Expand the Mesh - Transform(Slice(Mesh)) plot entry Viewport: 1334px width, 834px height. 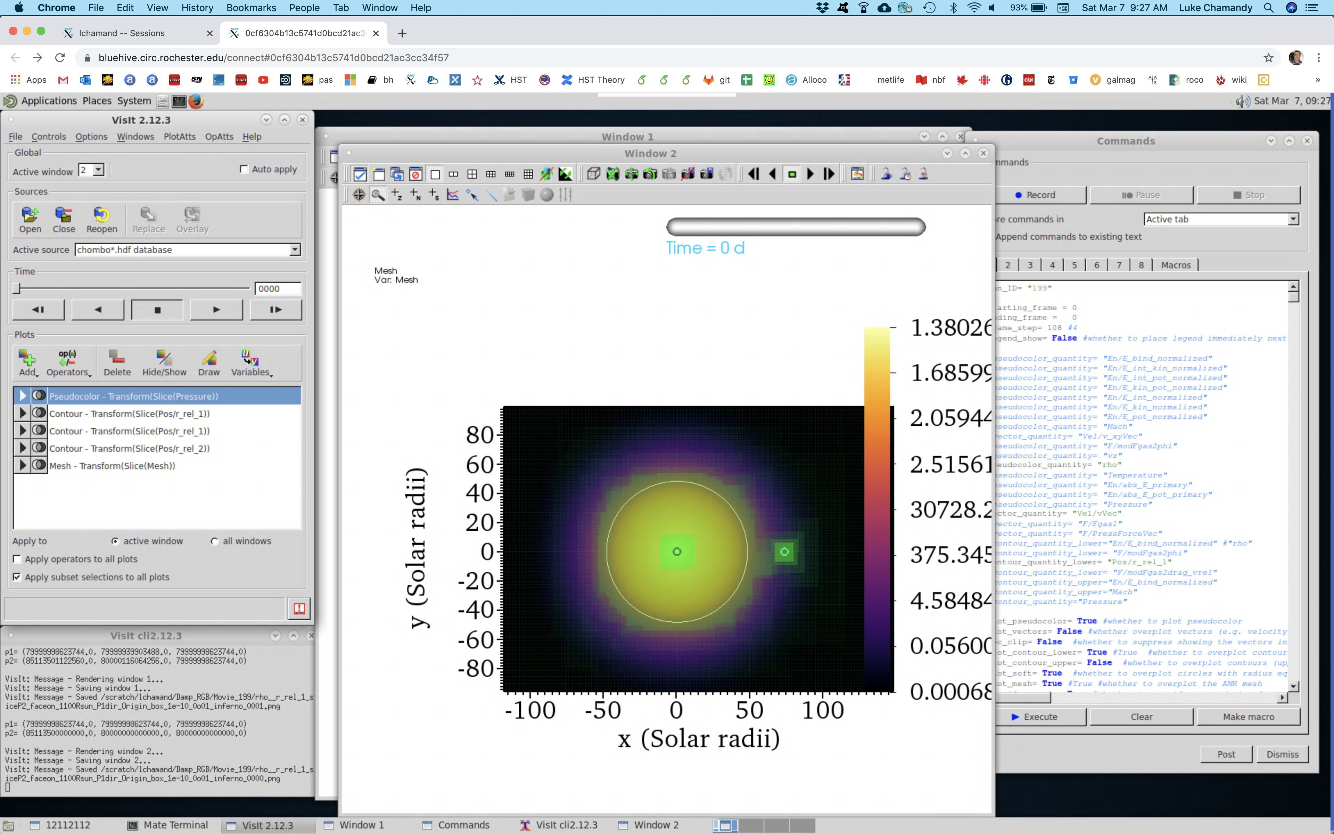[x=22, y=466]
